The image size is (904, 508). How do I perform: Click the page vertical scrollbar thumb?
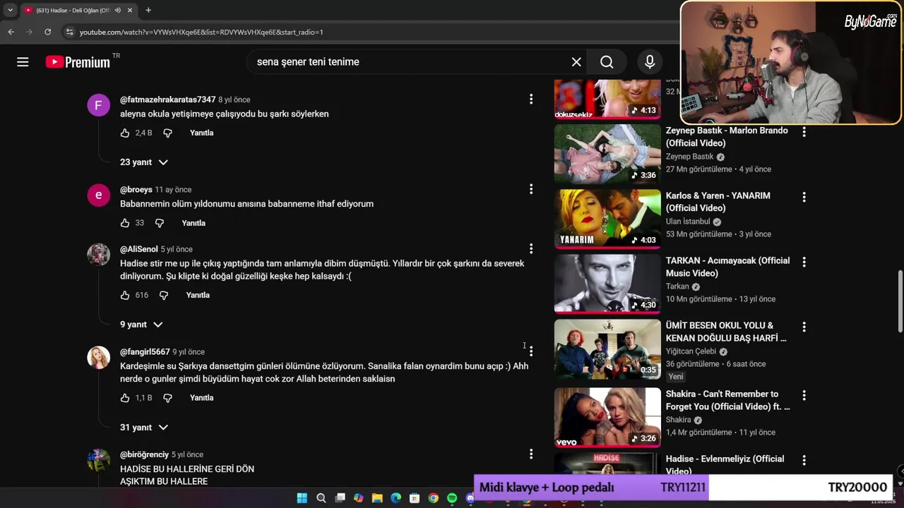(900, 300)
